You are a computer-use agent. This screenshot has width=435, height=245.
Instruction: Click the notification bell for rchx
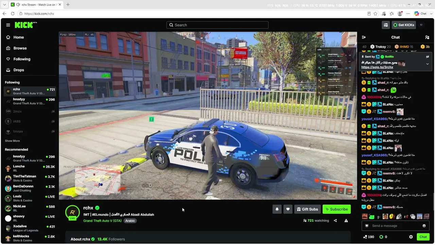pos(277,209)
